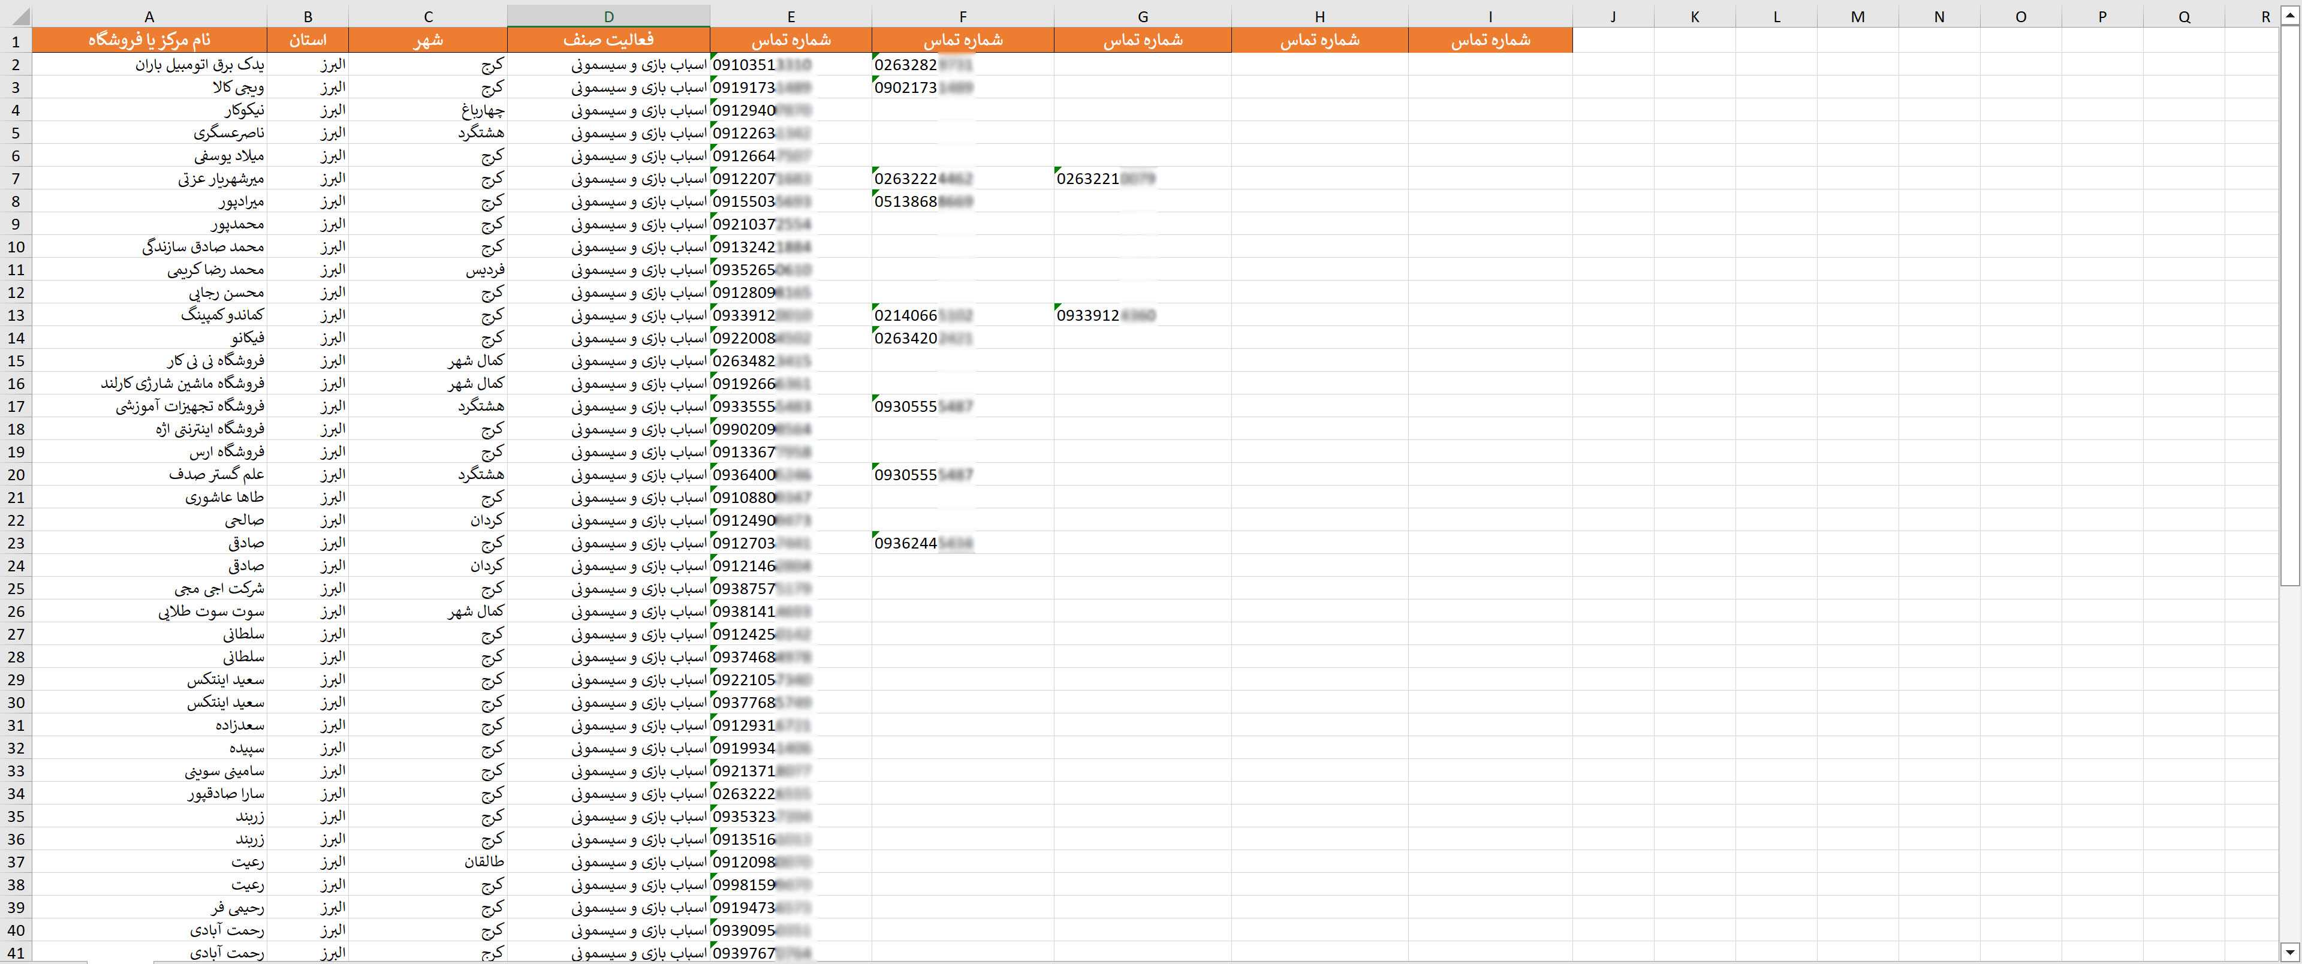Click header cell 'شهر'
The image size is (2302, 964).
[x=428, y=40]
